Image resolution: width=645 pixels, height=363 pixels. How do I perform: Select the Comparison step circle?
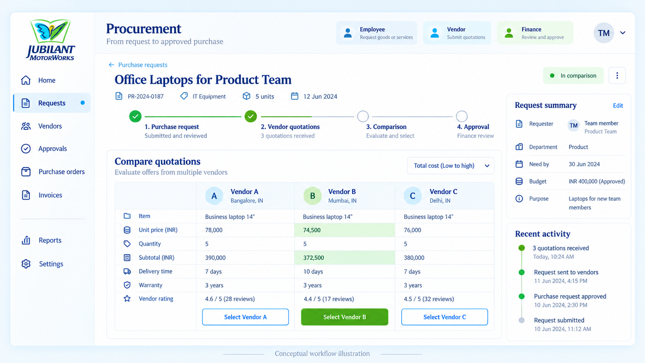(x=363, y=117)
